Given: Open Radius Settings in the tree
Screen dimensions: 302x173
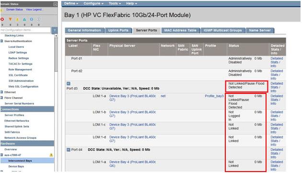Looking at the screenshot, I should pyautogui.click(x=19, y=58).
